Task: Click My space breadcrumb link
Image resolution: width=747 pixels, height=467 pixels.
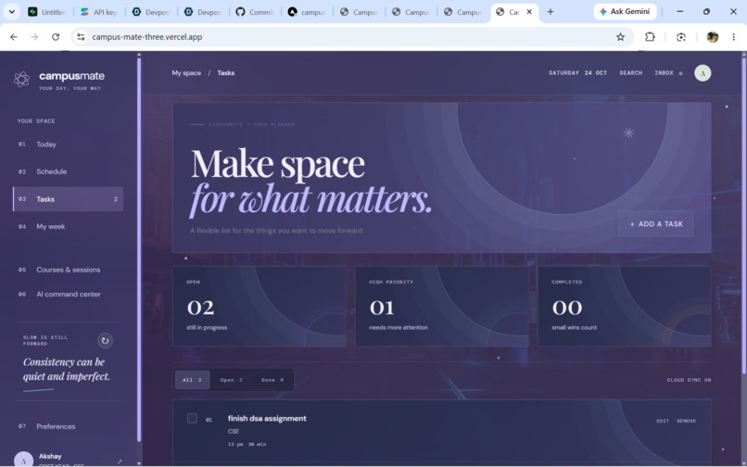Action: click(x=186, y=73)
